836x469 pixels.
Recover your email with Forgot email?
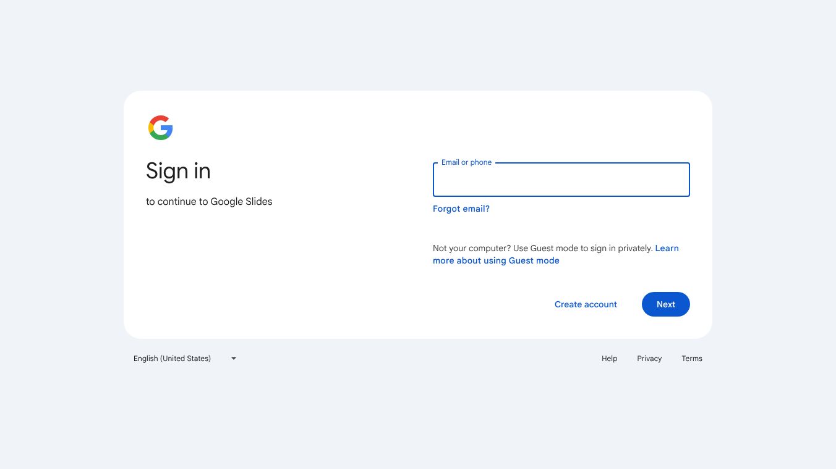(461, 209)
